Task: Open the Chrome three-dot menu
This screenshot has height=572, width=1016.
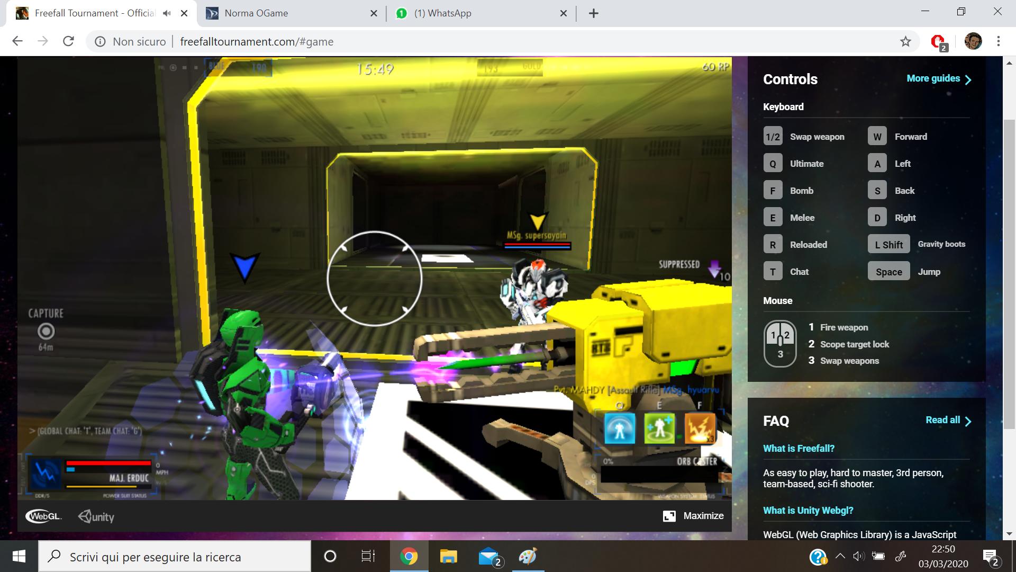Action: tap(999, 41)
